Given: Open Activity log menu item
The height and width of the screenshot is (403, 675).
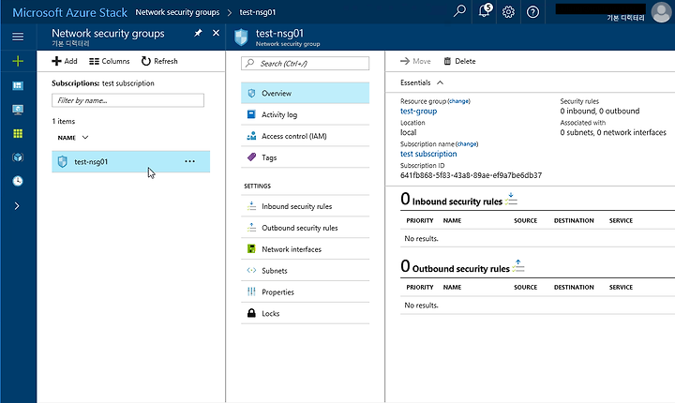Looking at the screenshot, I should coord(306,114).
